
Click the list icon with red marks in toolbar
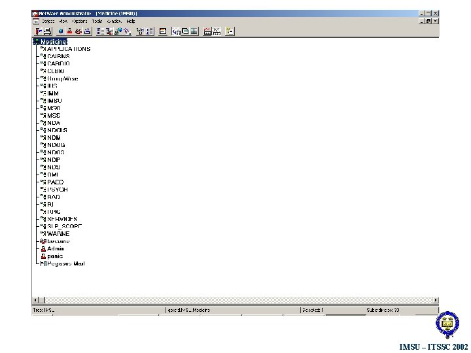tap(109, 31)
